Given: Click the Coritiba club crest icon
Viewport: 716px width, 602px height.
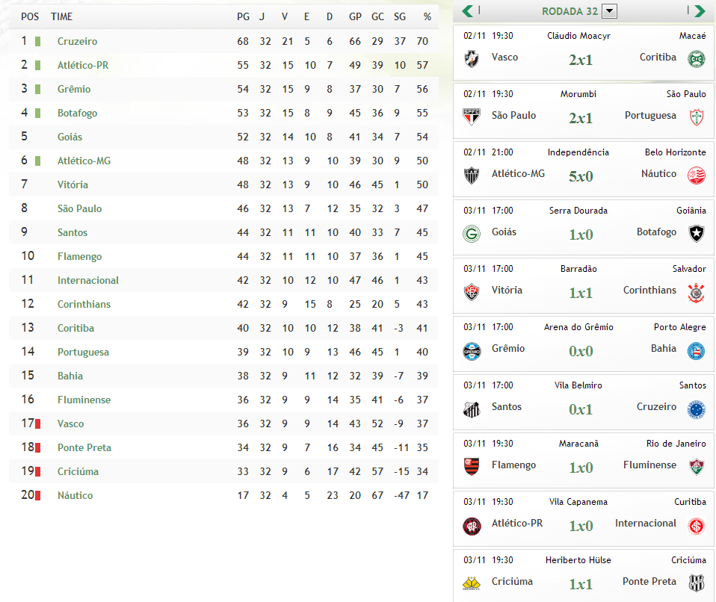Looking at the screenshot, I should point(697,58).
